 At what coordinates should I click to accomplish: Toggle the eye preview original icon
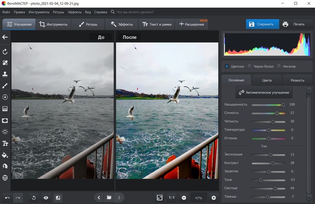46,197
